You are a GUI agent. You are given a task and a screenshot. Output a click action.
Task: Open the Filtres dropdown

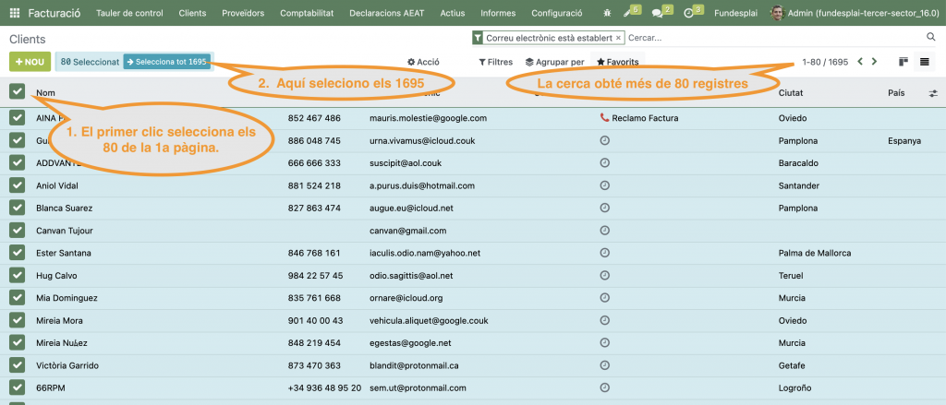[x=495, y=62]
